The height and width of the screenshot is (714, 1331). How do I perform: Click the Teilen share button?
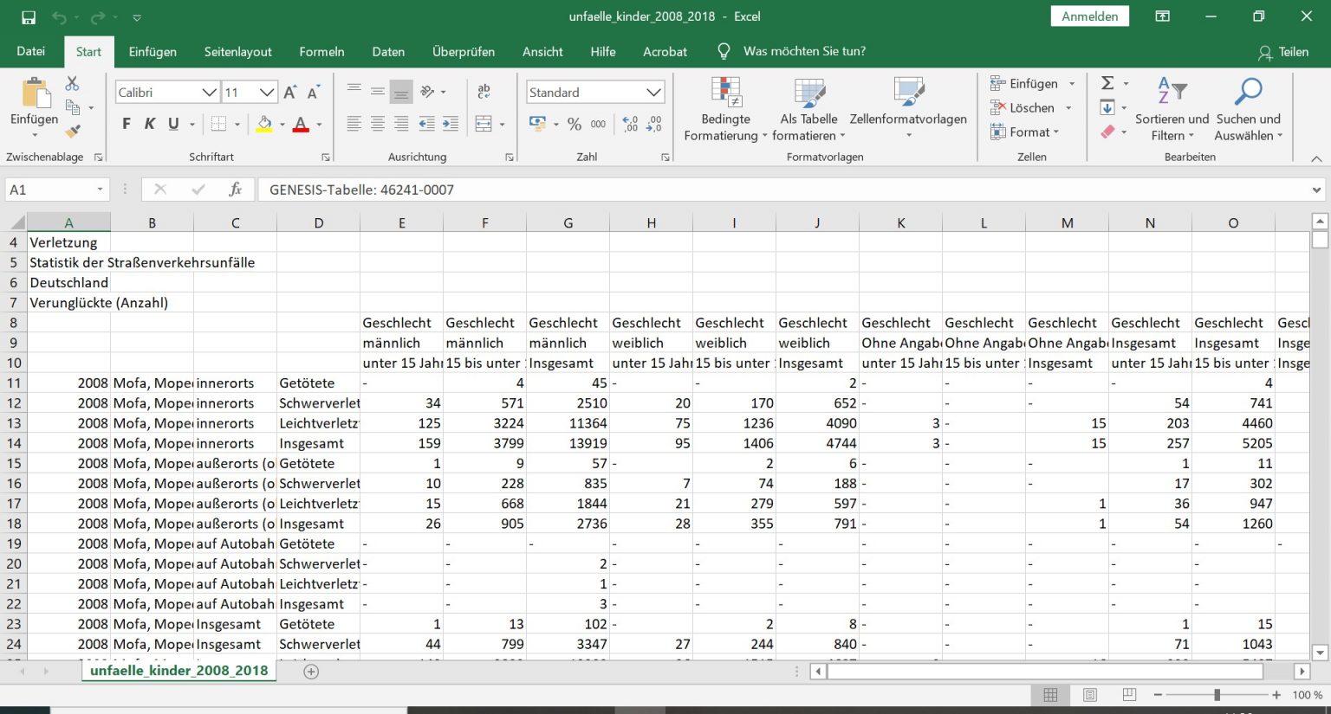pos(1283,52)
